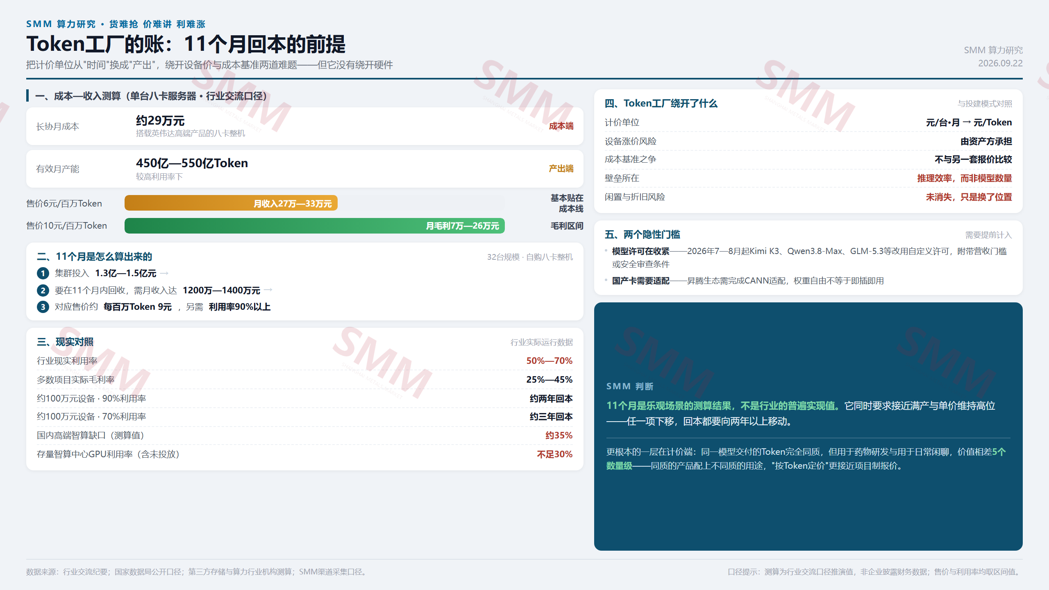Click the bullet before 国产卡需要适配
1049x590 pixels.
point(606,280)
